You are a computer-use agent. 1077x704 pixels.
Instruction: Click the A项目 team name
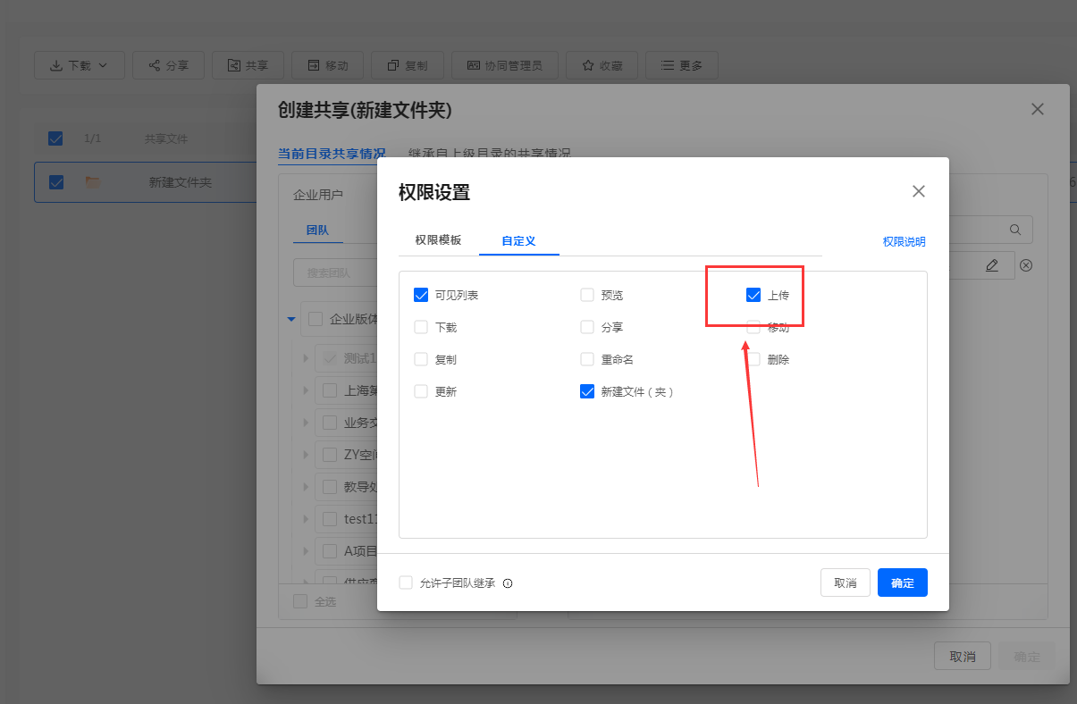coord(360,551)
